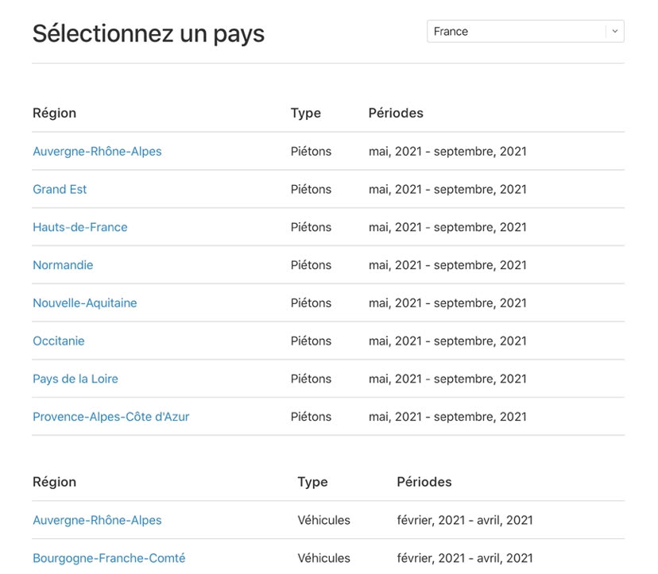Click the second table's Région header

click(55, 482)
